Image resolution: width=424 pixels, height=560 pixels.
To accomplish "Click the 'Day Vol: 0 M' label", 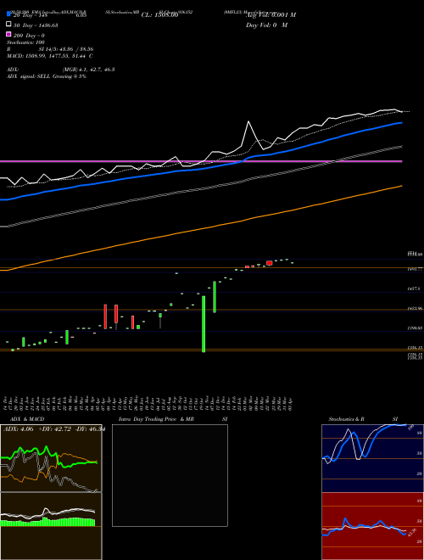I will [x=266, y=25].
